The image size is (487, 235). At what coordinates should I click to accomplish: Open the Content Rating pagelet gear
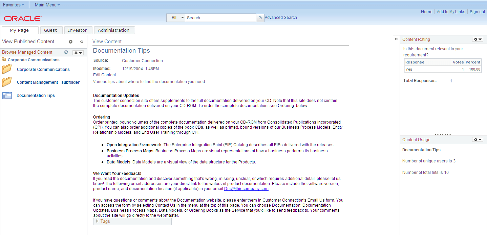click(x=475, y=39)
